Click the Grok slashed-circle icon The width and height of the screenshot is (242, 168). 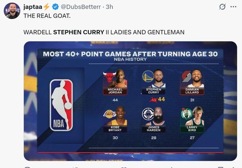[x=222, y=7]
